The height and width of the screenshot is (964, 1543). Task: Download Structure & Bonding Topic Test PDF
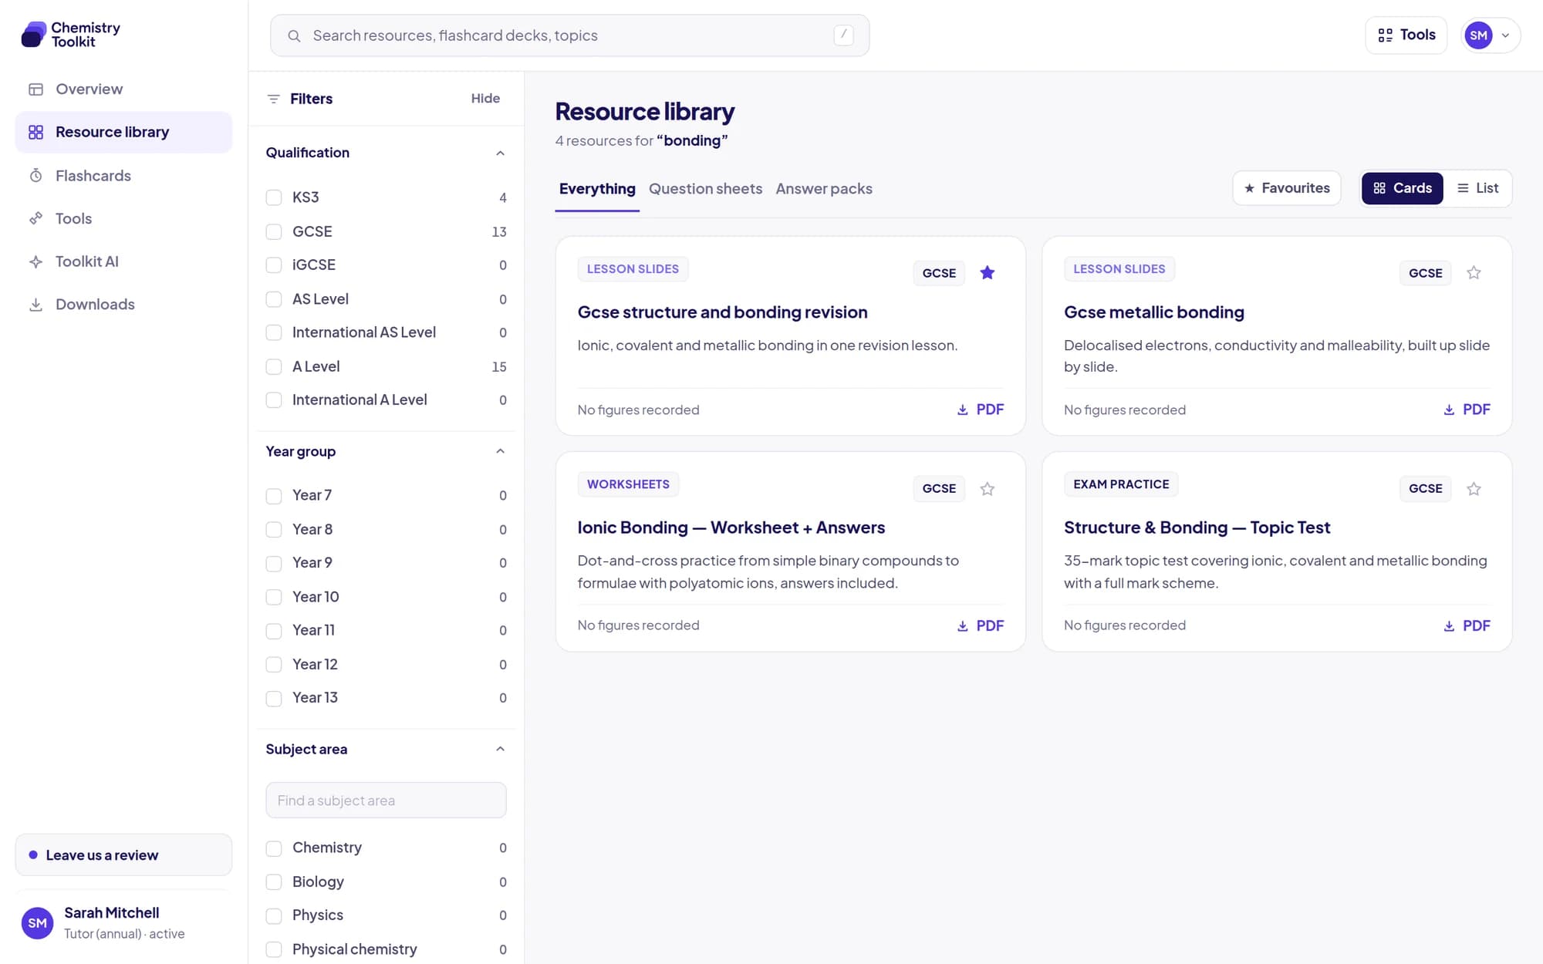(1467, 625)
